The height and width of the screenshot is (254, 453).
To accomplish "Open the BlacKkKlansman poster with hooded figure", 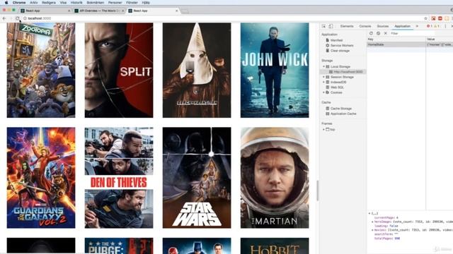I will click(x=197, y=71).
